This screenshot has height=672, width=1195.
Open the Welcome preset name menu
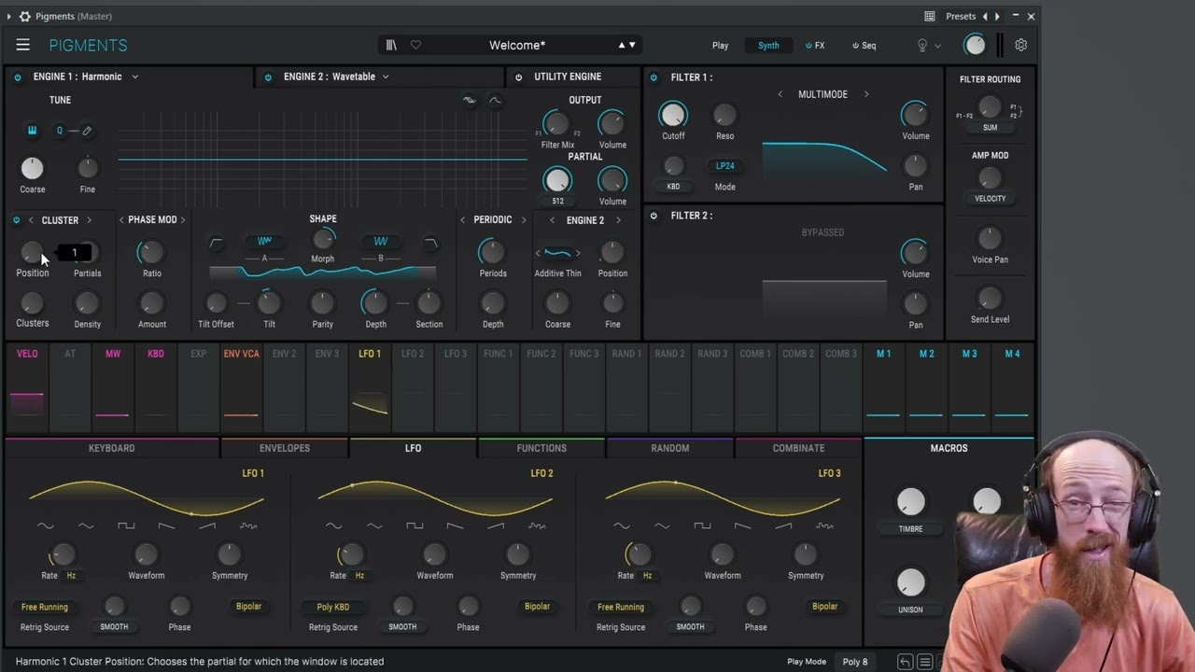click(517, 45)
